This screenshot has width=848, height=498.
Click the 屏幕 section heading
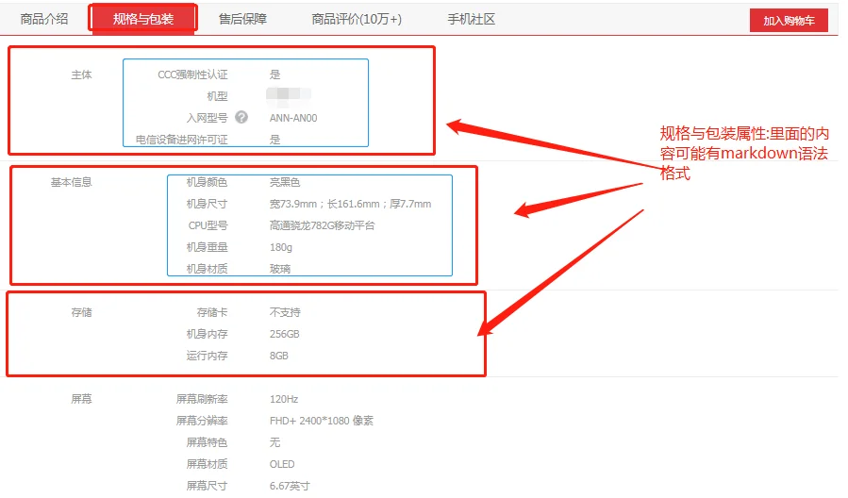click(82, 399)
